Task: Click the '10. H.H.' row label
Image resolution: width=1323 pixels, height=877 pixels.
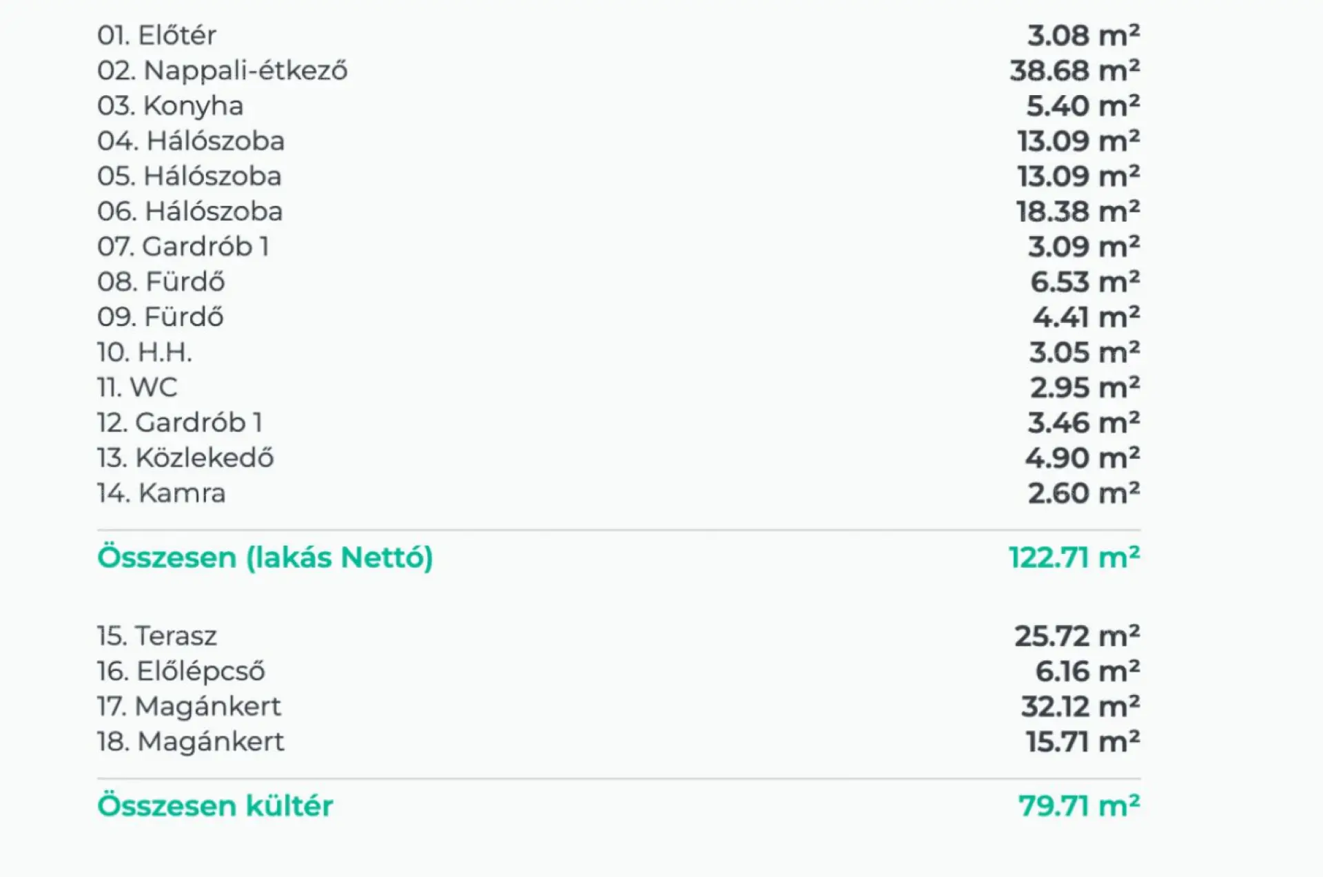Action: pos(144,352)
